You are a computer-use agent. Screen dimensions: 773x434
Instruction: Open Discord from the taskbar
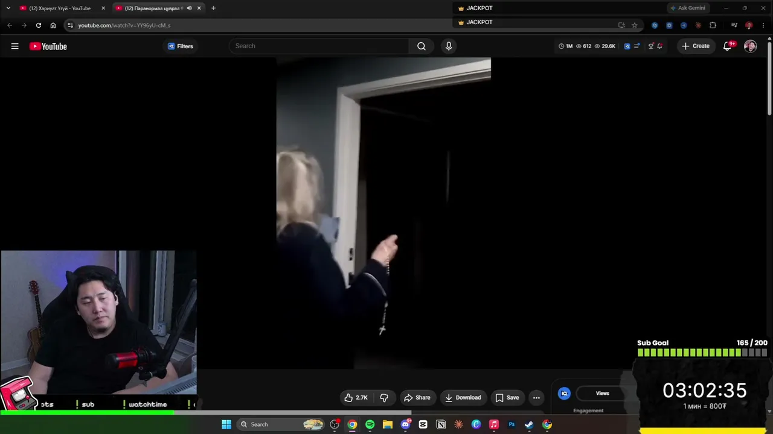point(405,424)
